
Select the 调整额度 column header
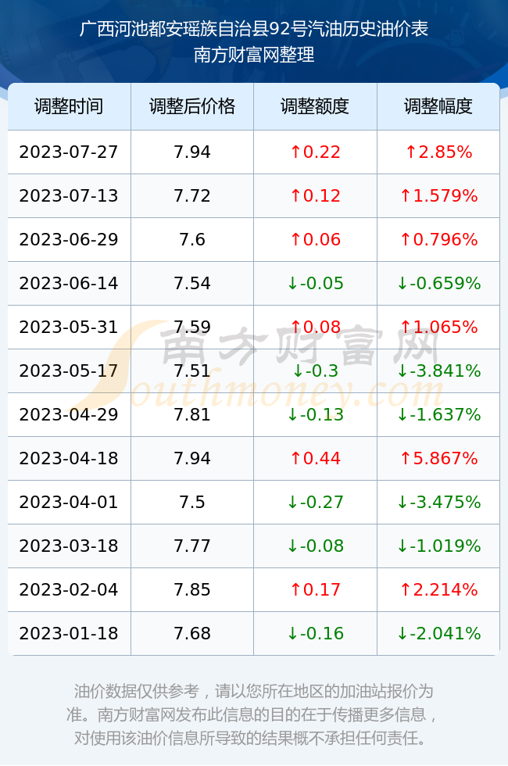pos(315,106)
